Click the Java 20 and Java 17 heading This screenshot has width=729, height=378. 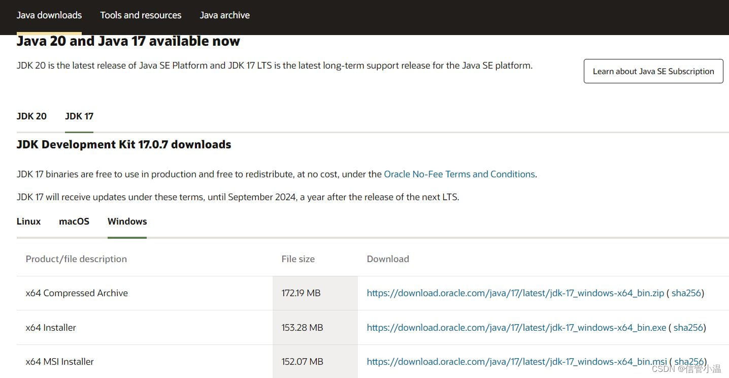coord(128,41)
